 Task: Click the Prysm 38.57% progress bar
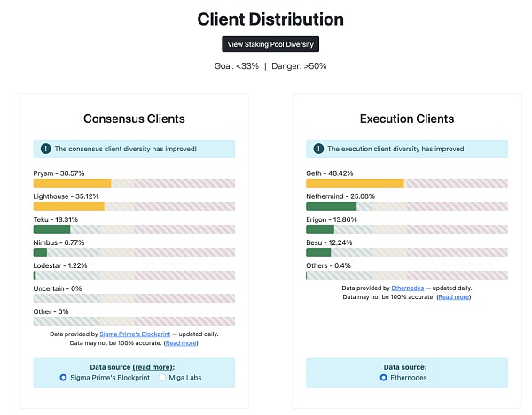(134, 183)
